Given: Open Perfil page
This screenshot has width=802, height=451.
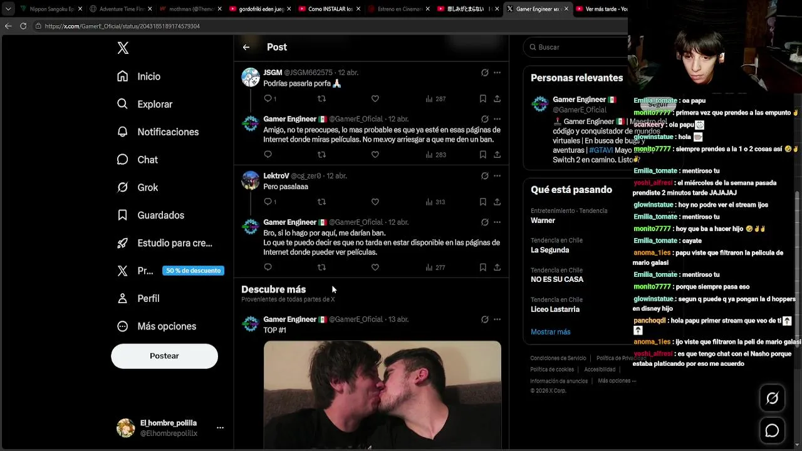Looking at the screenshot, I should [x=138, y=298].
